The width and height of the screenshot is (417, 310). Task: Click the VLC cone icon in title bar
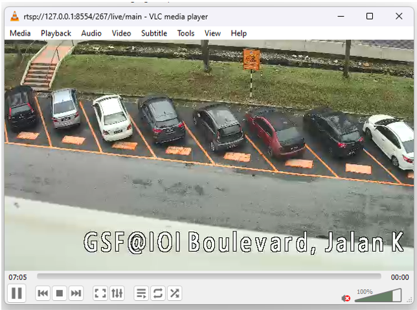coord(15,16)
